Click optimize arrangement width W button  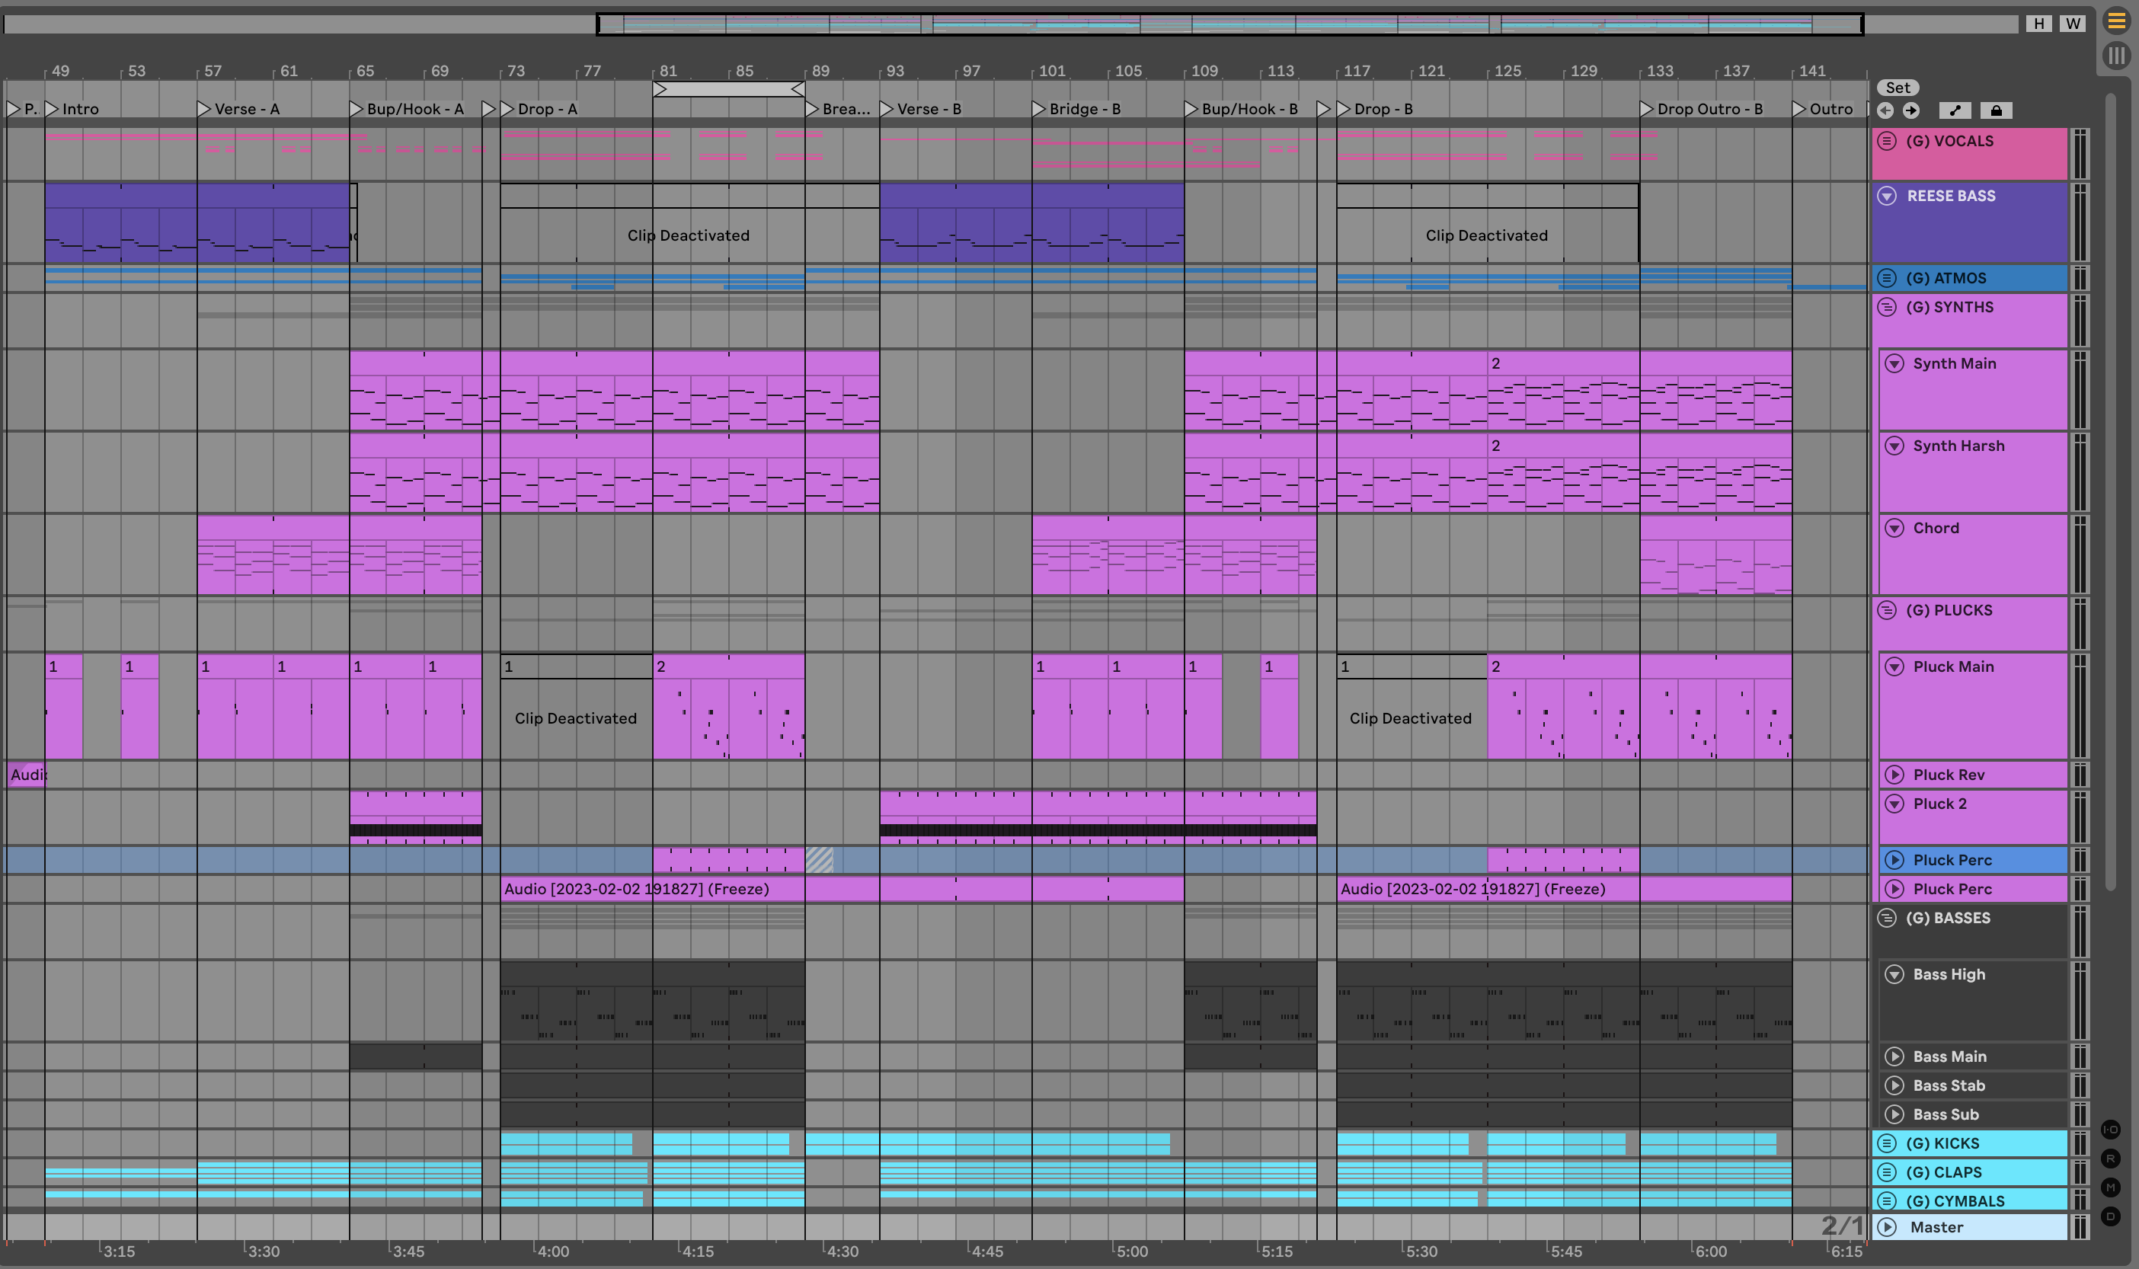click(2072, 24)
